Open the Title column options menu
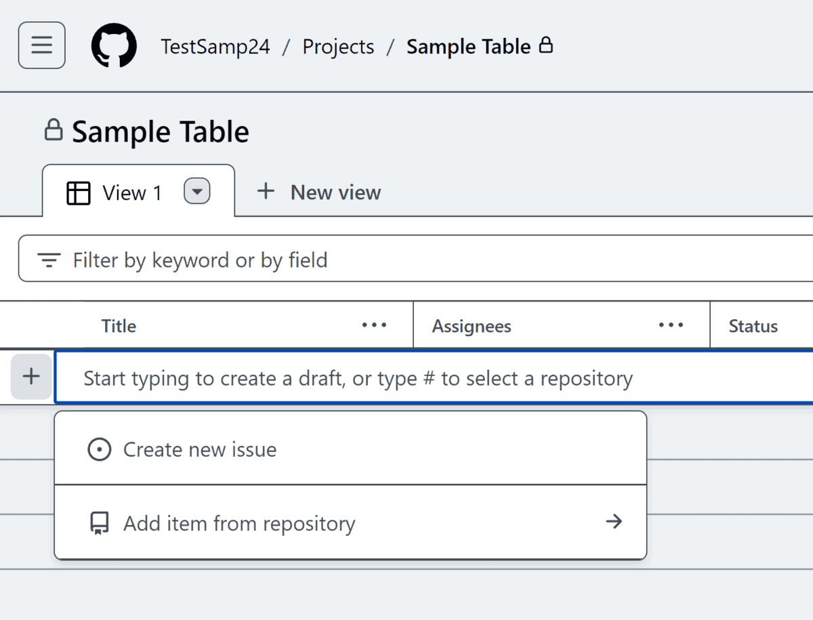This screenshot has height=620, width=813. point(374,325)
